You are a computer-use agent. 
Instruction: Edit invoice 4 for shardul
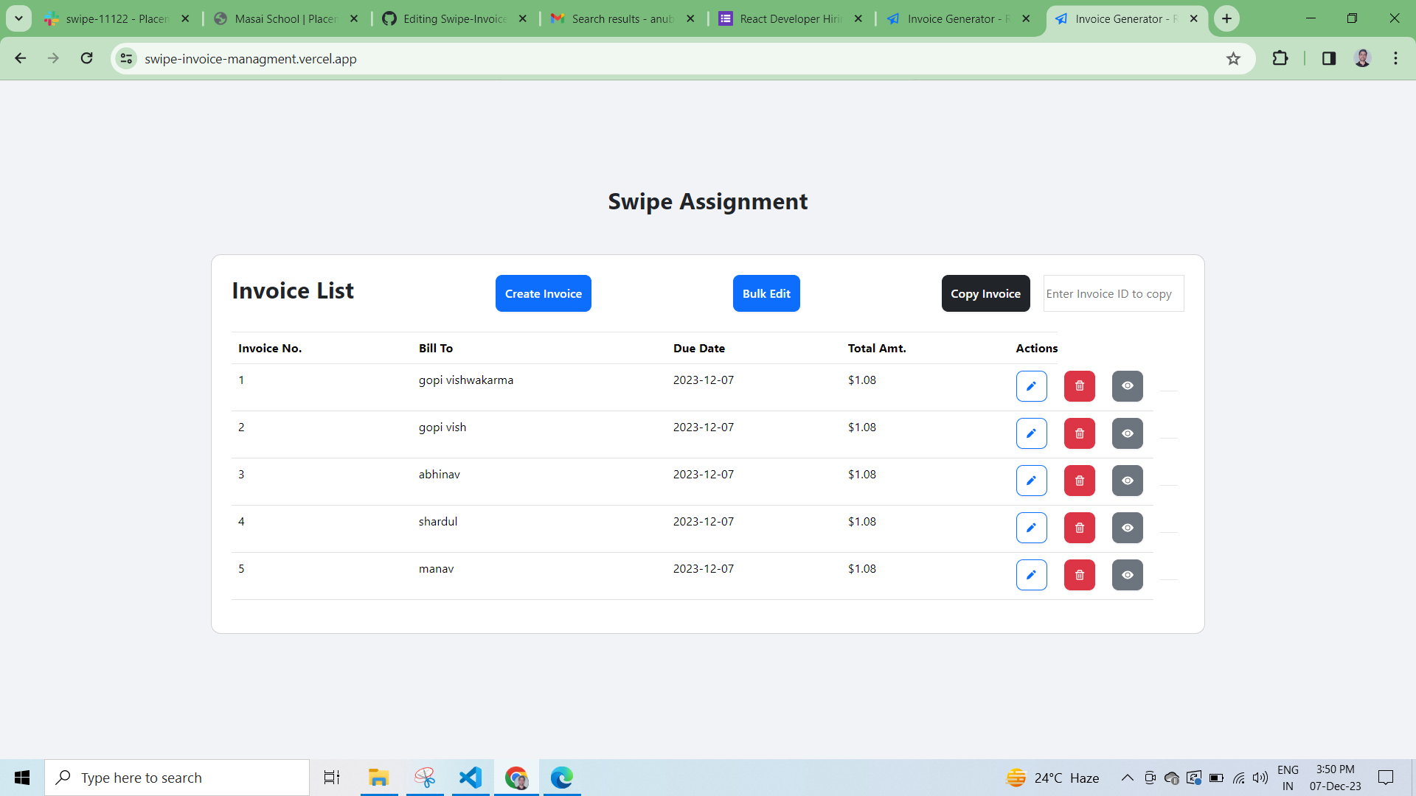tap(1031, 528)
